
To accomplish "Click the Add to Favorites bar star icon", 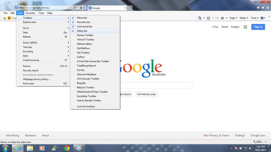I will tap(5, 18).
